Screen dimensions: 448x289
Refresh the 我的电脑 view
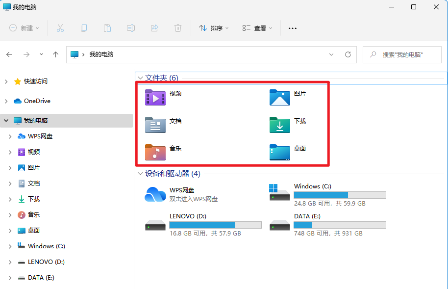click(348, 54)
